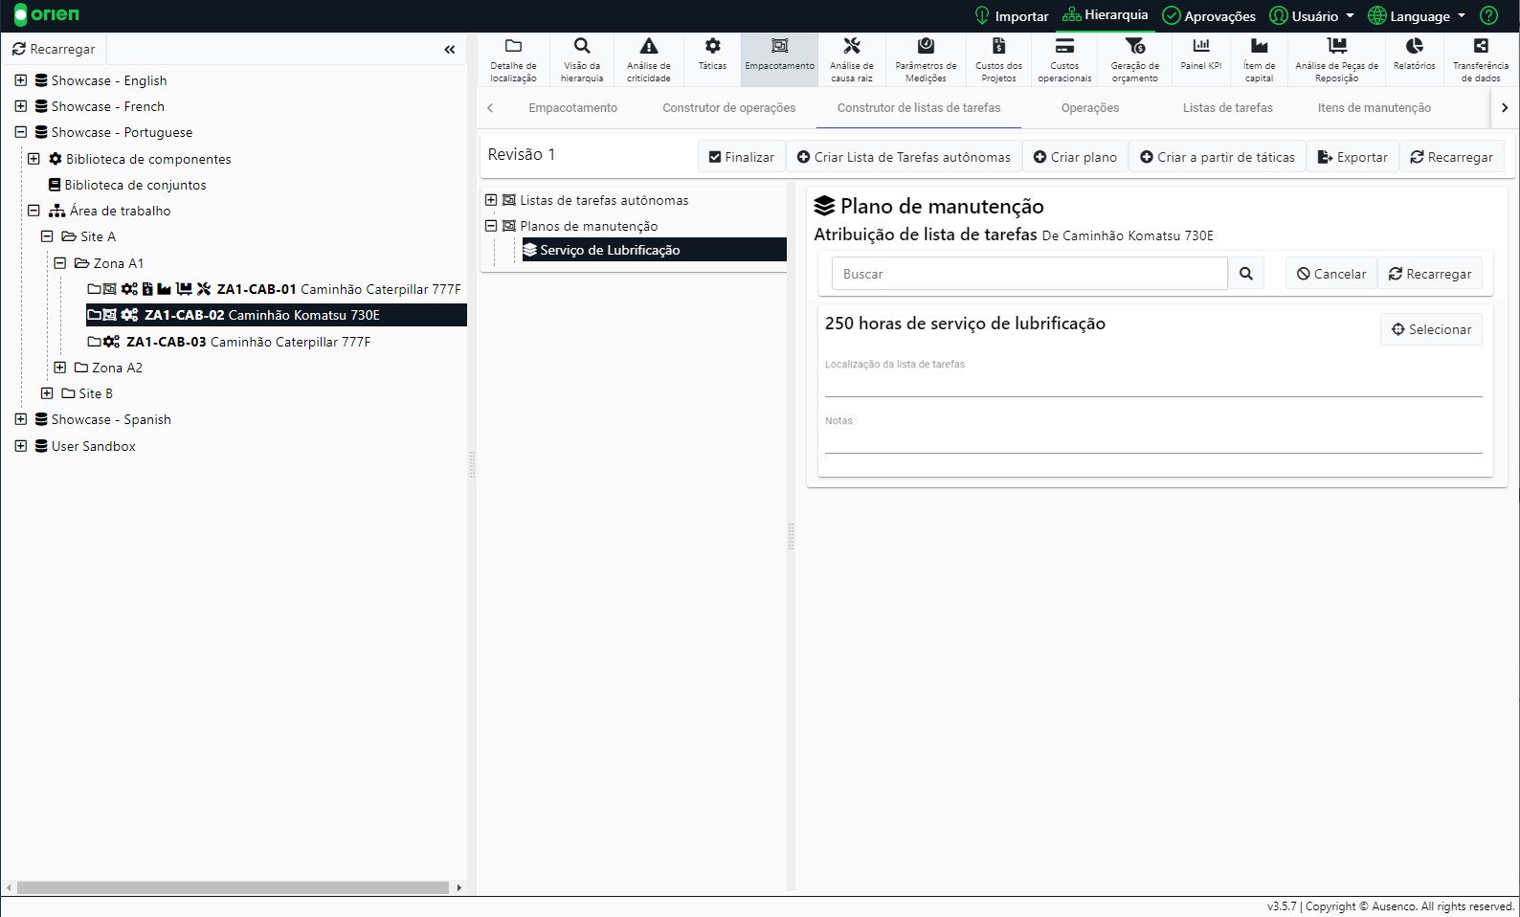Click Recarregar beside Cancelar
This screenshot has width=1520, height=917.
[1430, 274]
